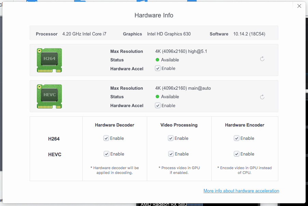
Task: Click the Software label
Action: [219, 34]
